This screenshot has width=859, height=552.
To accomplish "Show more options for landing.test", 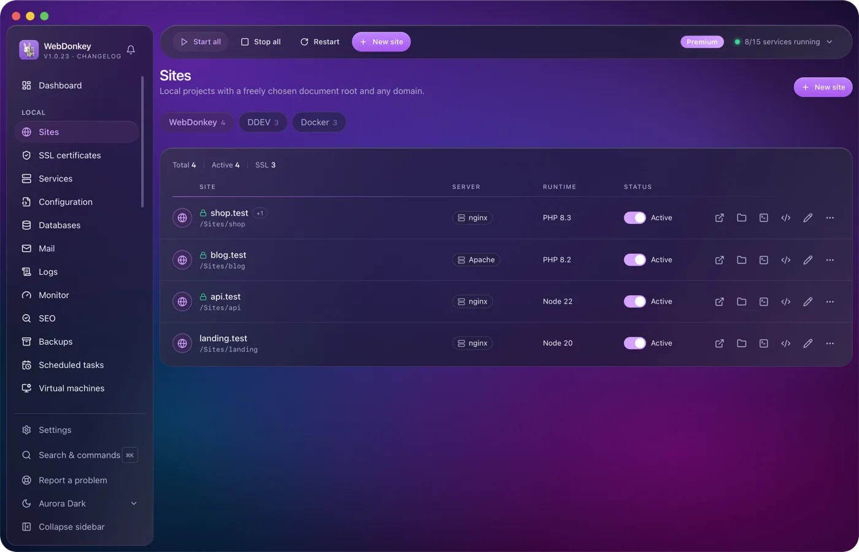I will tap(830, 343).
